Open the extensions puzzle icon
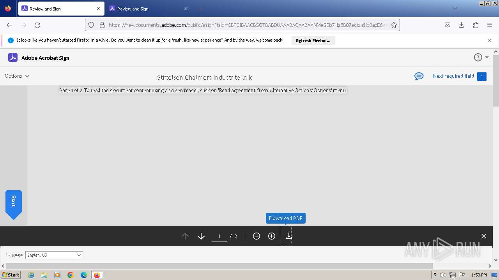 (476, 25)
